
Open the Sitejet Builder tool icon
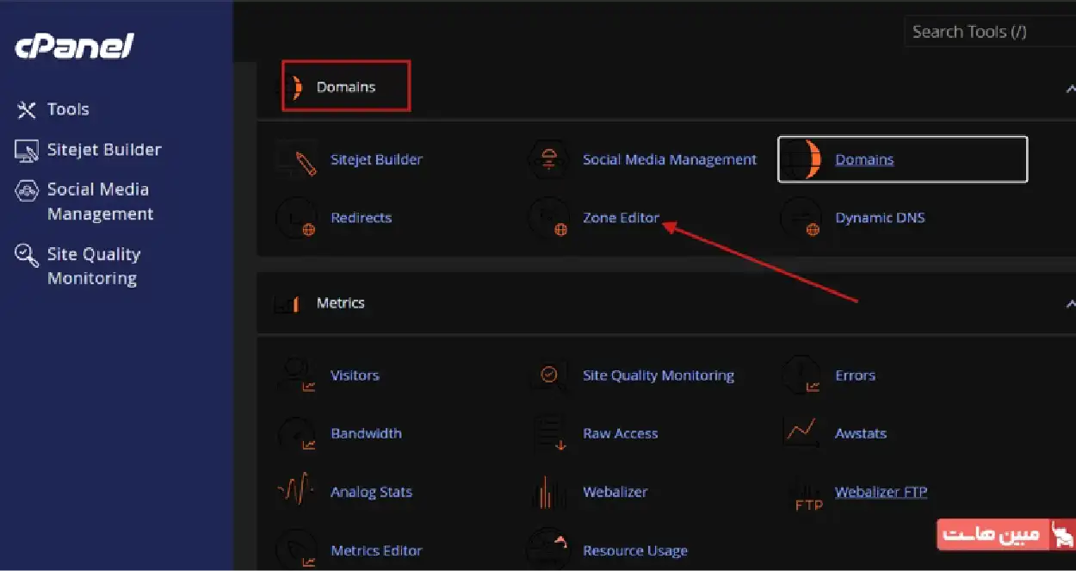tap(297, 159)
